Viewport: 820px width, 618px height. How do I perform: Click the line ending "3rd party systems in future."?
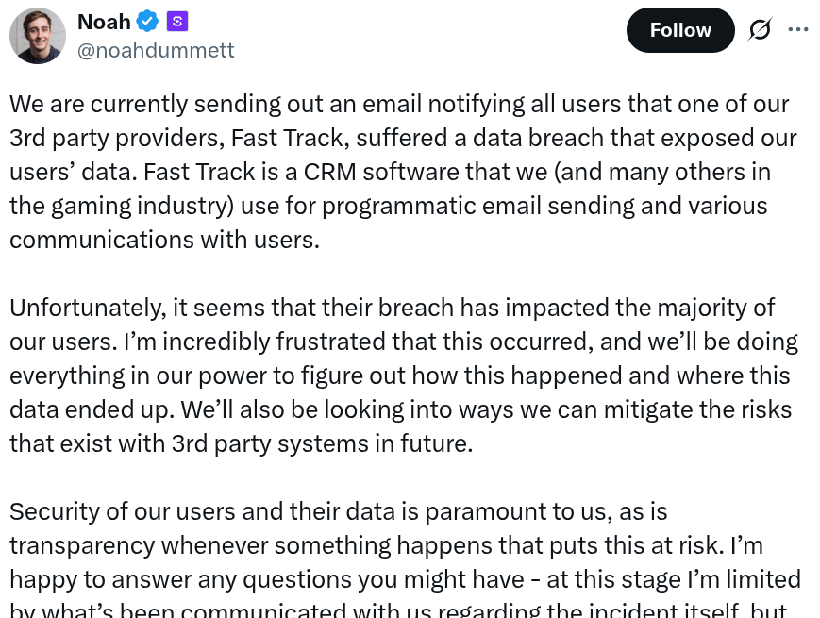coord(241,443)
